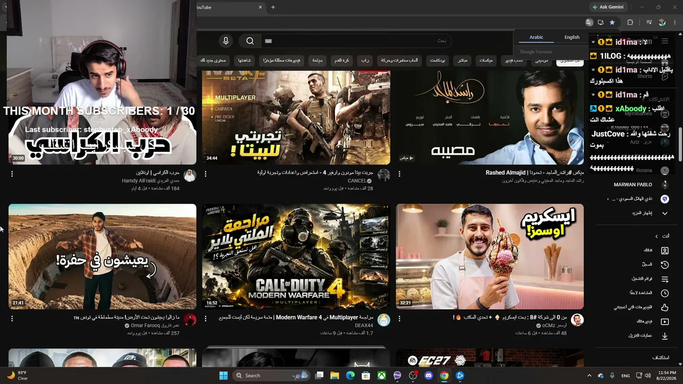This screenshot has height=384, width=683.
Task: Click the YouTube search magnifier button
Action: pyautogui.click(x=250, y=41)
